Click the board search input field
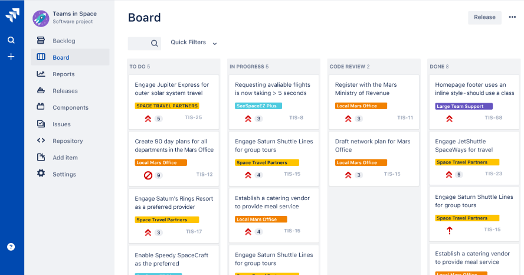The image size is (524, 275). [x=139, y=43]
